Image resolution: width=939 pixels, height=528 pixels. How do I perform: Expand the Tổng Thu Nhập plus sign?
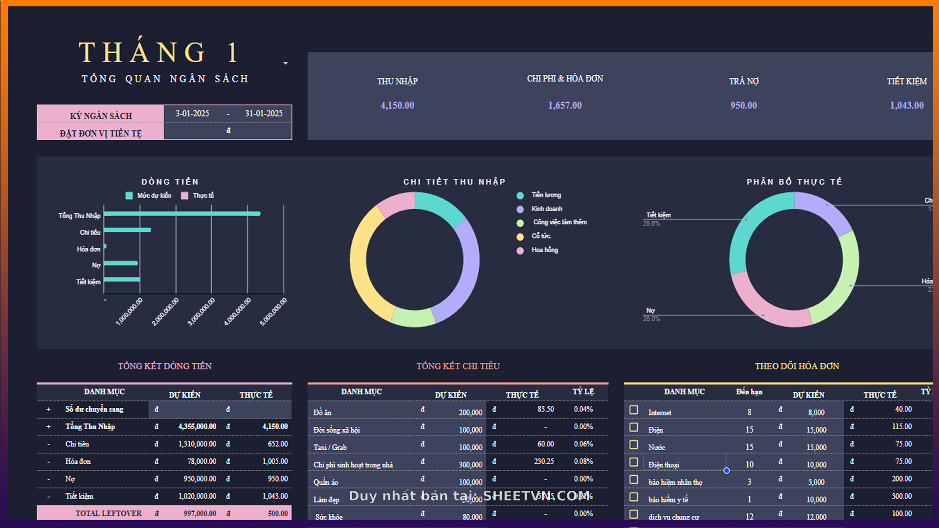(x=48, y=427)
